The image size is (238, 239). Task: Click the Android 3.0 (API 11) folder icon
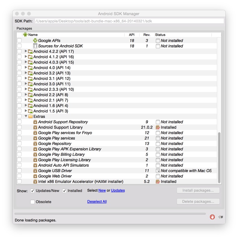tap(30, 84)
